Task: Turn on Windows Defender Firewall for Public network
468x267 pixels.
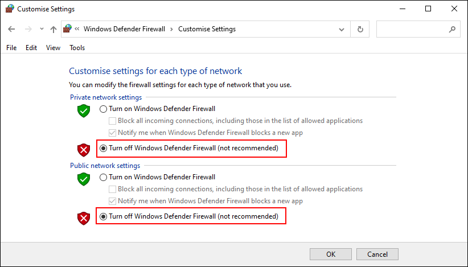Action: (x=103, y=177)
